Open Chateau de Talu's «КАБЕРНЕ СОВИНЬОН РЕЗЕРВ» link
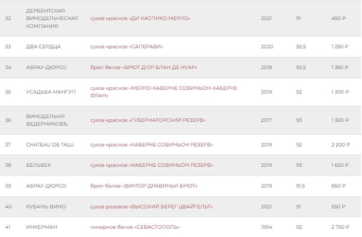 coord(152,145)
